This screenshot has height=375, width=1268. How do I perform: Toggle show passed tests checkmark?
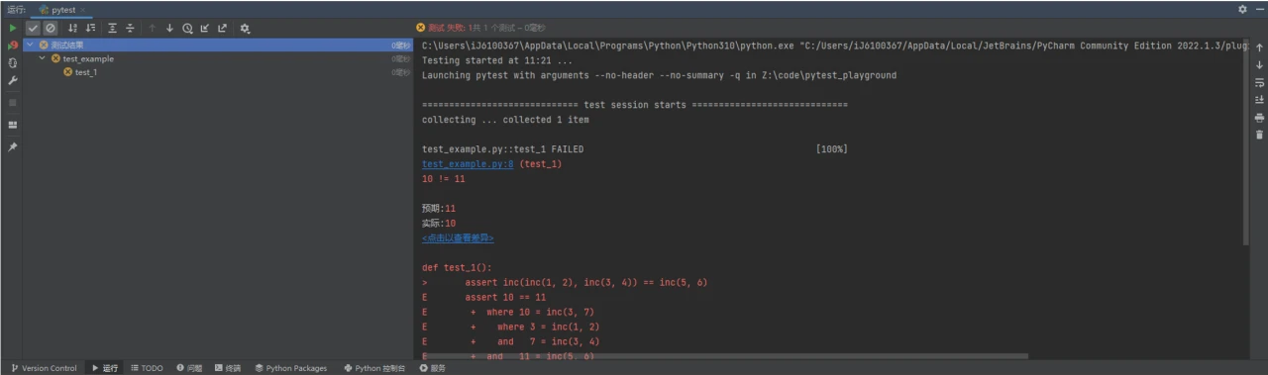(33, 28)
